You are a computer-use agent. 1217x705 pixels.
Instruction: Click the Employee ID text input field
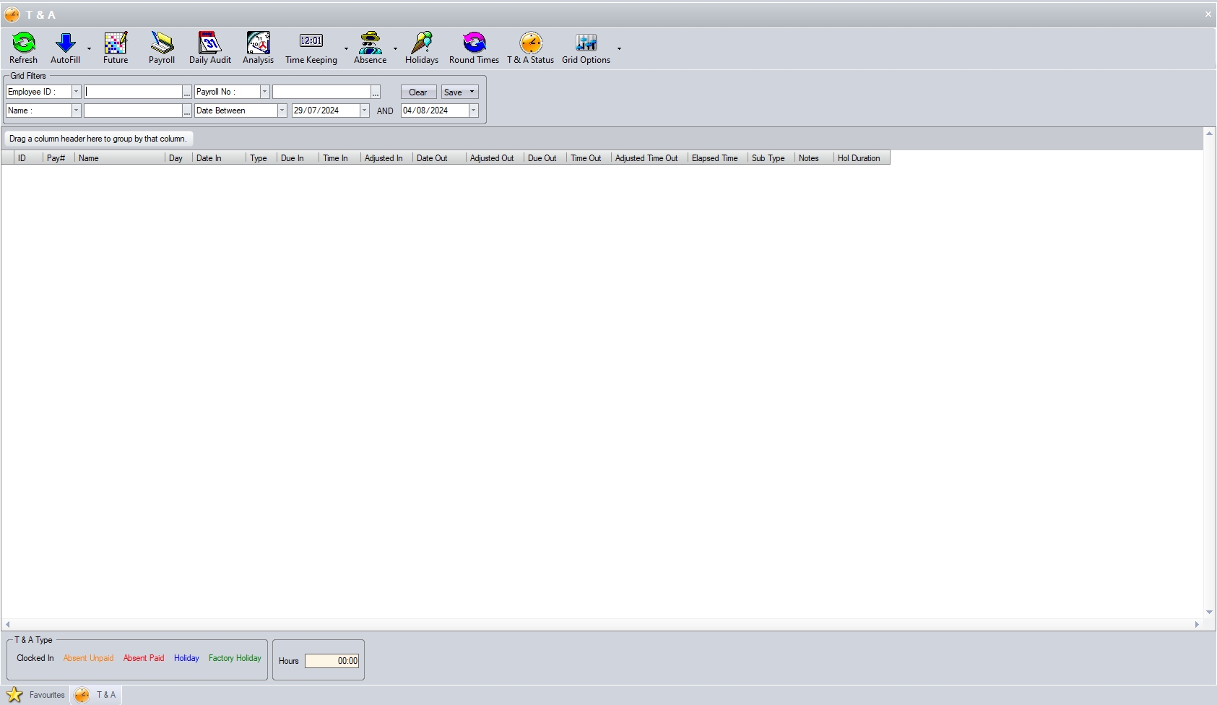click(x=133, y=92)
